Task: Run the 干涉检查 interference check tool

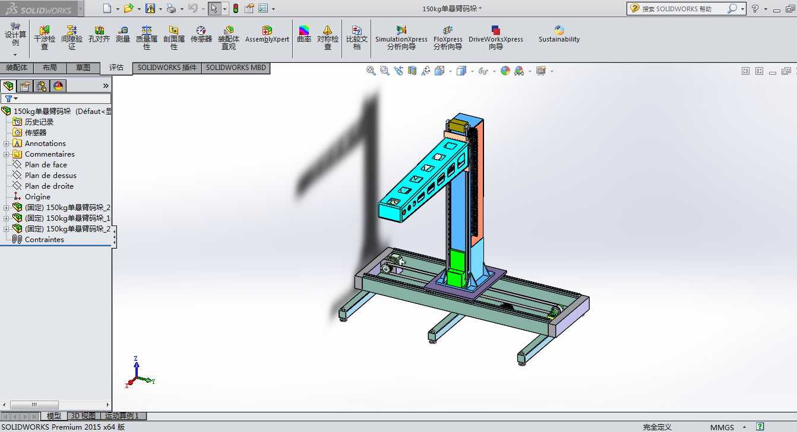Action: pyautogui.click(x=45, y=35)
